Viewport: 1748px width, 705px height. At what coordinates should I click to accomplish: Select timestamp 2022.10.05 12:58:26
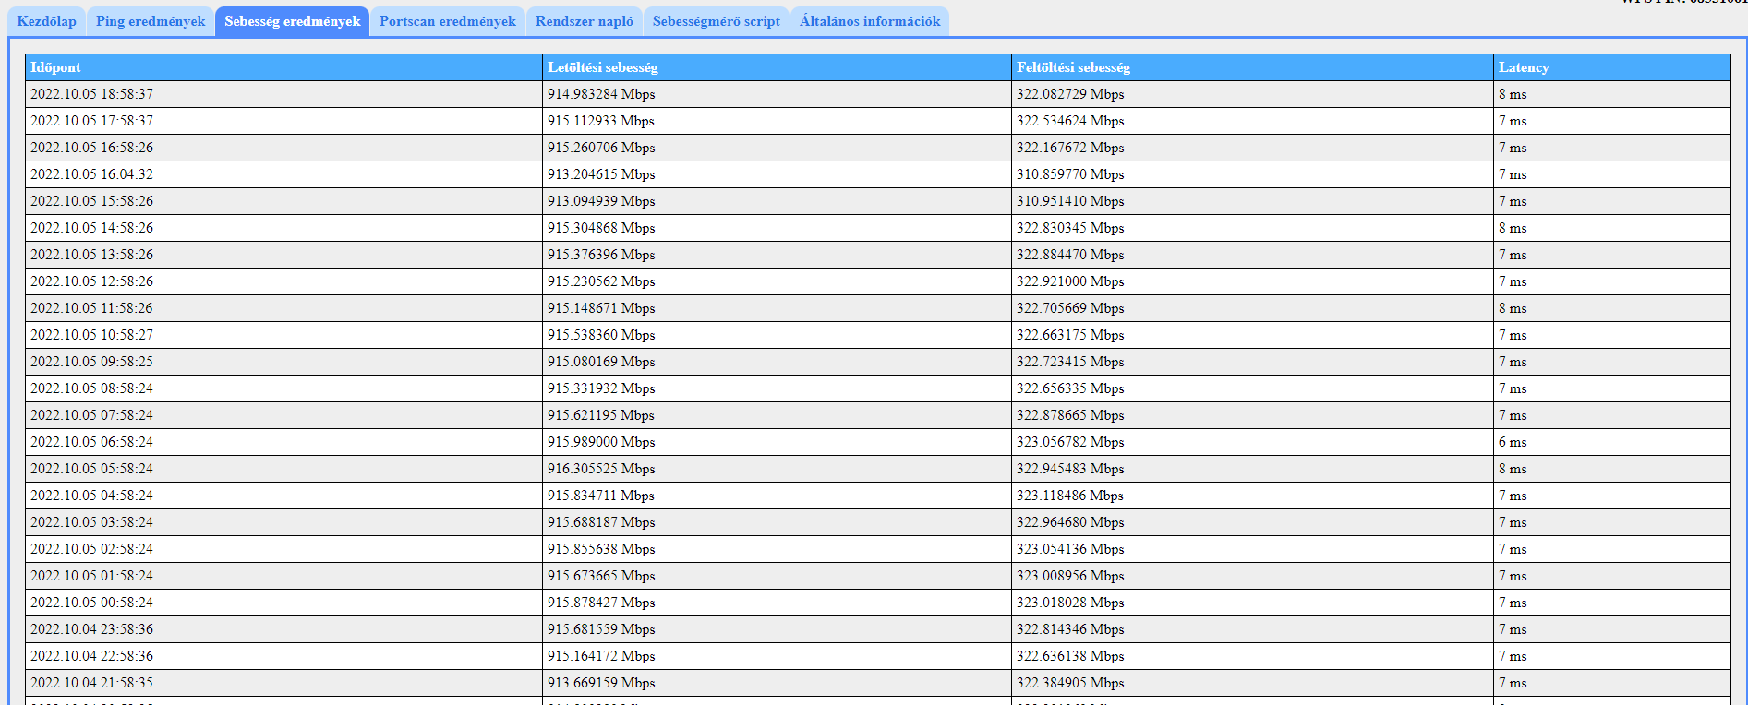click(x=92, y=281)
